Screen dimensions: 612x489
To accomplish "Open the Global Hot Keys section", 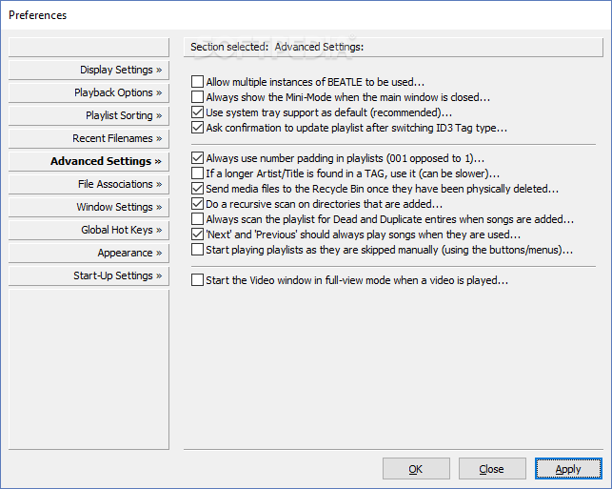I will point(89,230).
